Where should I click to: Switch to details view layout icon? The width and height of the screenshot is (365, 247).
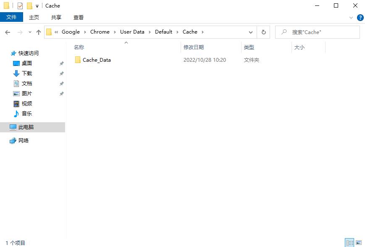pyautogui.click(x=349, y=243)
